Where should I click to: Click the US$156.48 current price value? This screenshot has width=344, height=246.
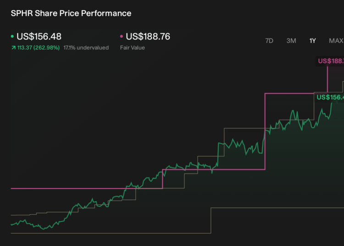tap(39, 36)
